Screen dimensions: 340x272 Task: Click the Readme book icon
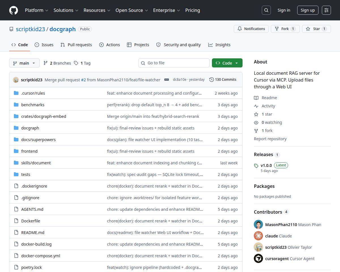pos(256,98)
